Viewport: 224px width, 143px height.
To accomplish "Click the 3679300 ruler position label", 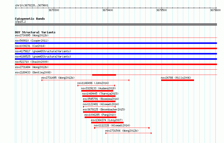I will (54, 10).
